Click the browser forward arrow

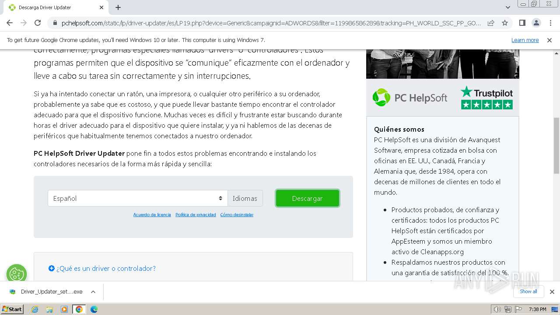tap(24, 23)
